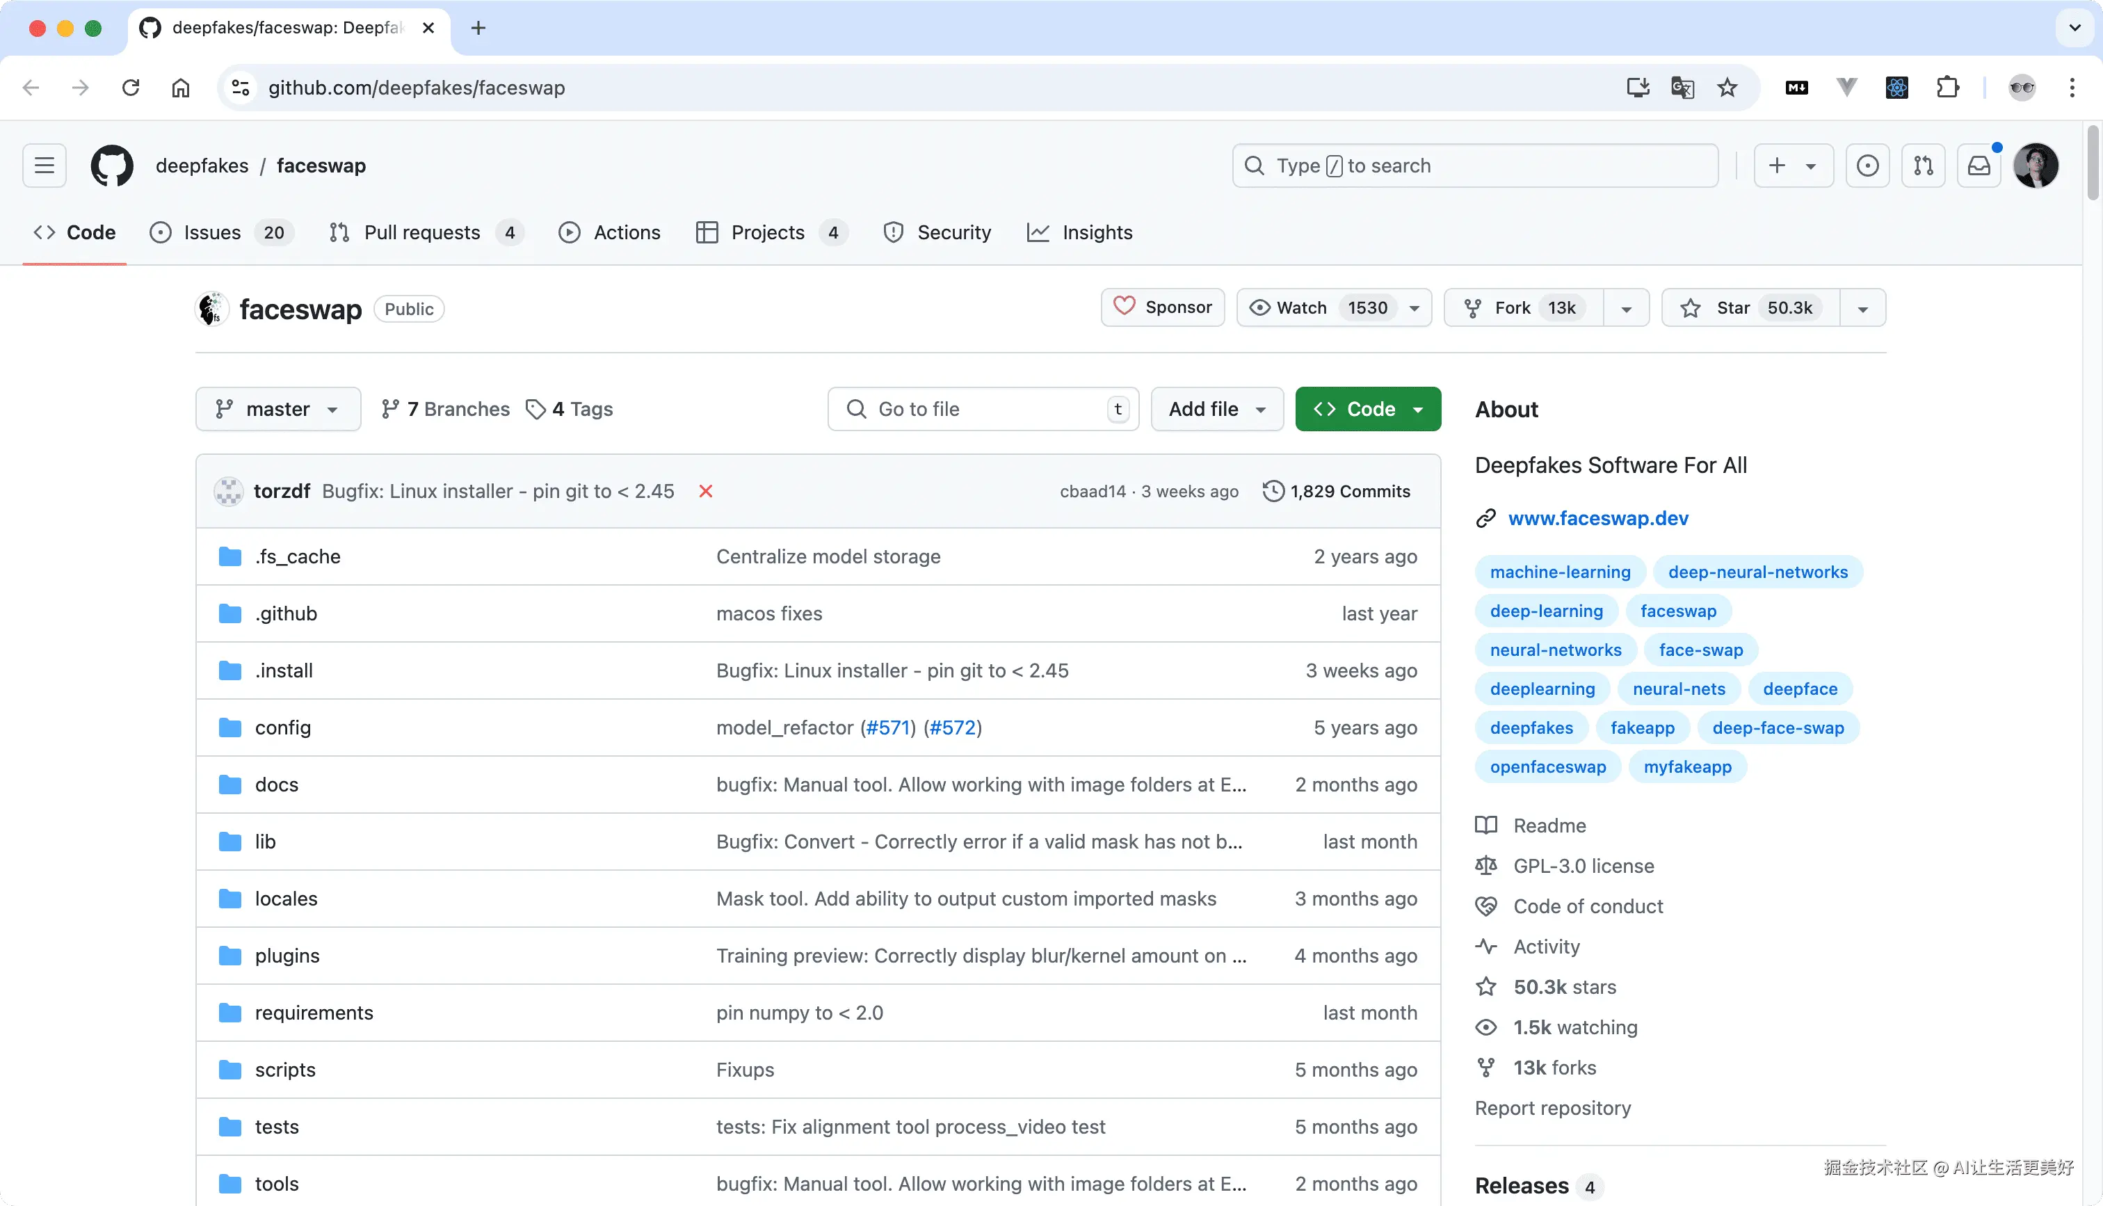2103x1206 pixels.
Task: Open Chrome three-dot menu
Action: click(x=2072, y=88)
